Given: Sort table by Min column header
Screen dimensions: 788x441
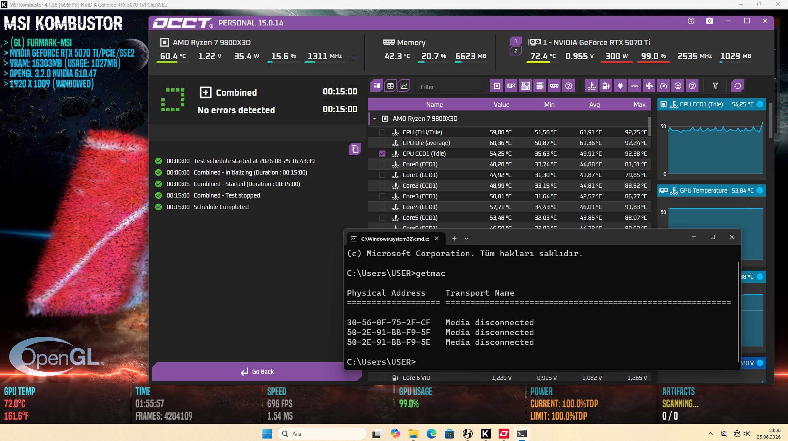Looking at the screenshot, I should pyautogui.click(x=549, y=105).
